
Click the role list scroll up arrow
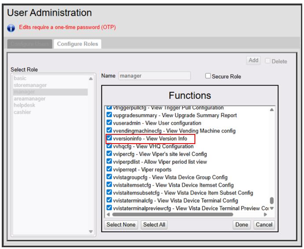(91, 79)
